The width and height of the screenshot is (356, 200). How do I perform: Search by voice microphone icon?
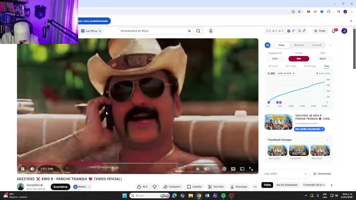tap(211, 31)
